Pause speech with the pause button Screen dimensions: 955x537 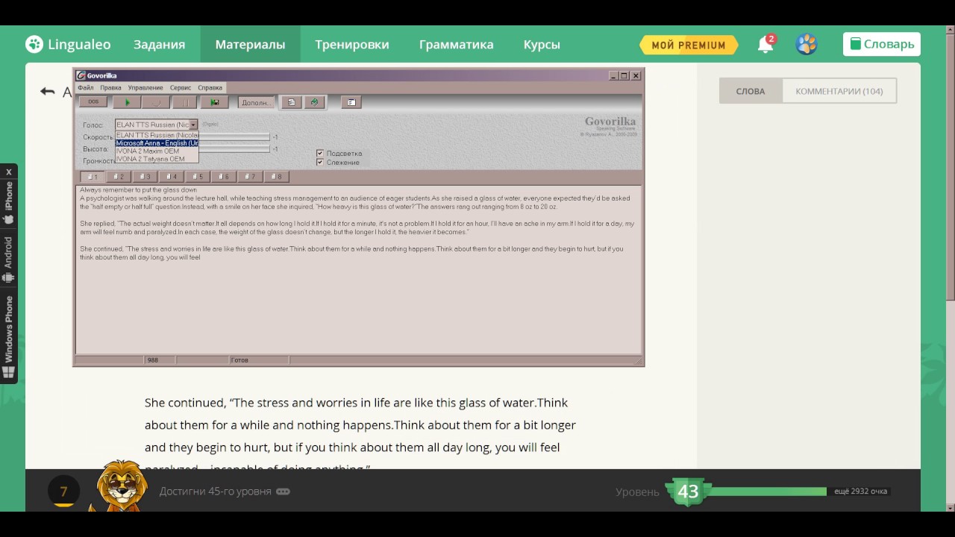click(x=186, y=102)
